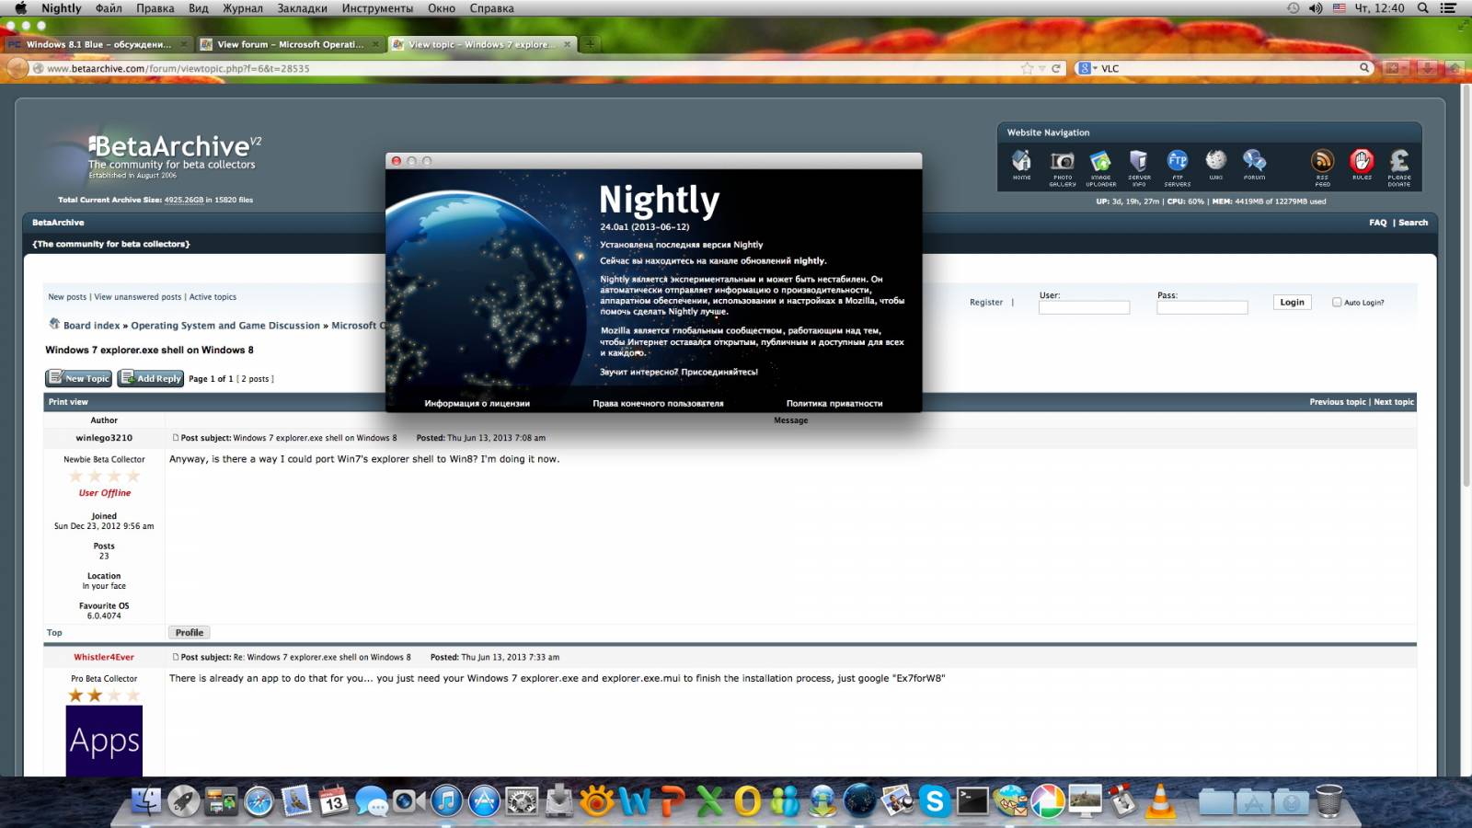
Task: Close the View topic – Windows 7 explorer tab
Action: coord(567,44)
